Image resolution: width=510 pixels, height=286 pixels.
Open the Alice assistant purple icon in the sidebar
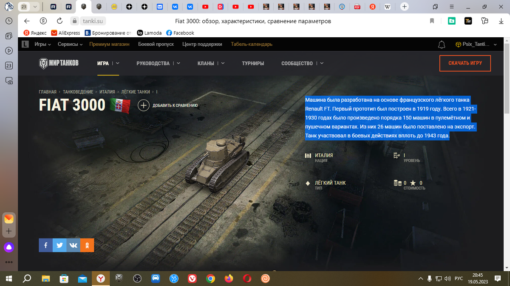pos(9,247)
